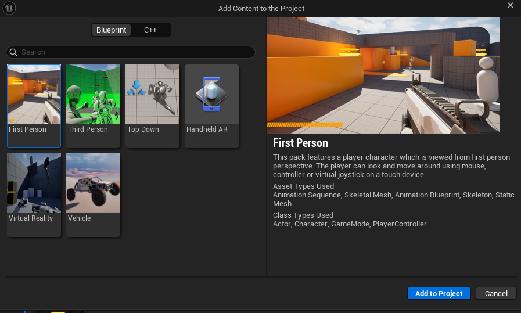Click the 'Class Types Used' text

click(x=303, y=215)
